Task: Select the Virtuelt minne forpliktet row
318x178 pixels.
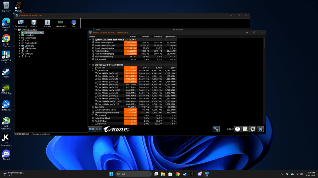Action: 132,43
